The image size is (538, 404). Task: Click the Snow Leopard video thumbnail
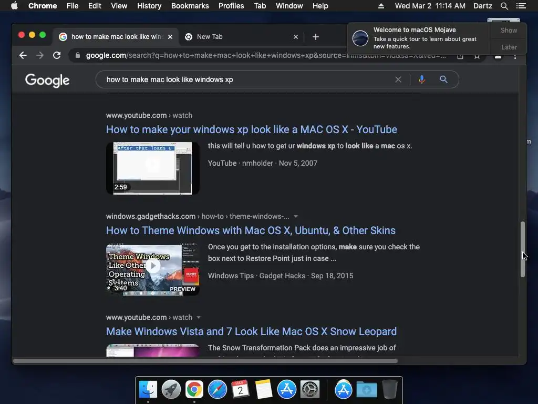pyautogui.click(x=153, y=350)
